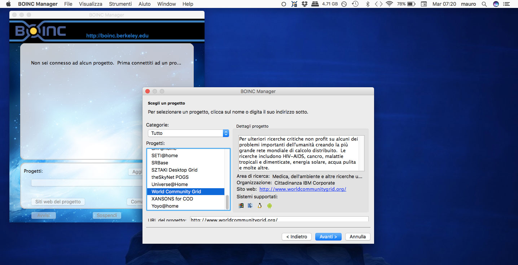
Task: Choose Yoyo@home in the project list
Action: tap(165, 206)
